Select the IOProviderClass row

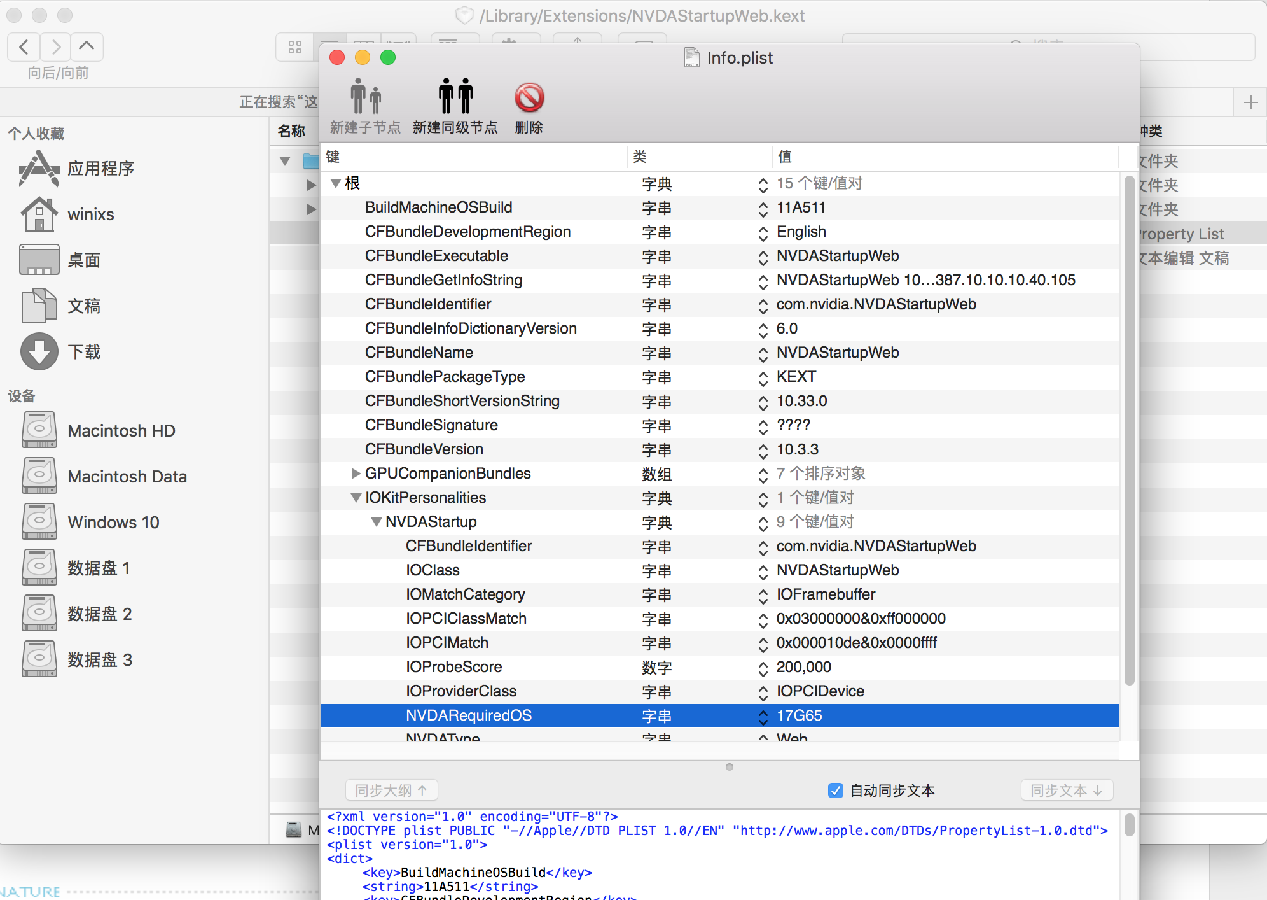tap(461, 691)
